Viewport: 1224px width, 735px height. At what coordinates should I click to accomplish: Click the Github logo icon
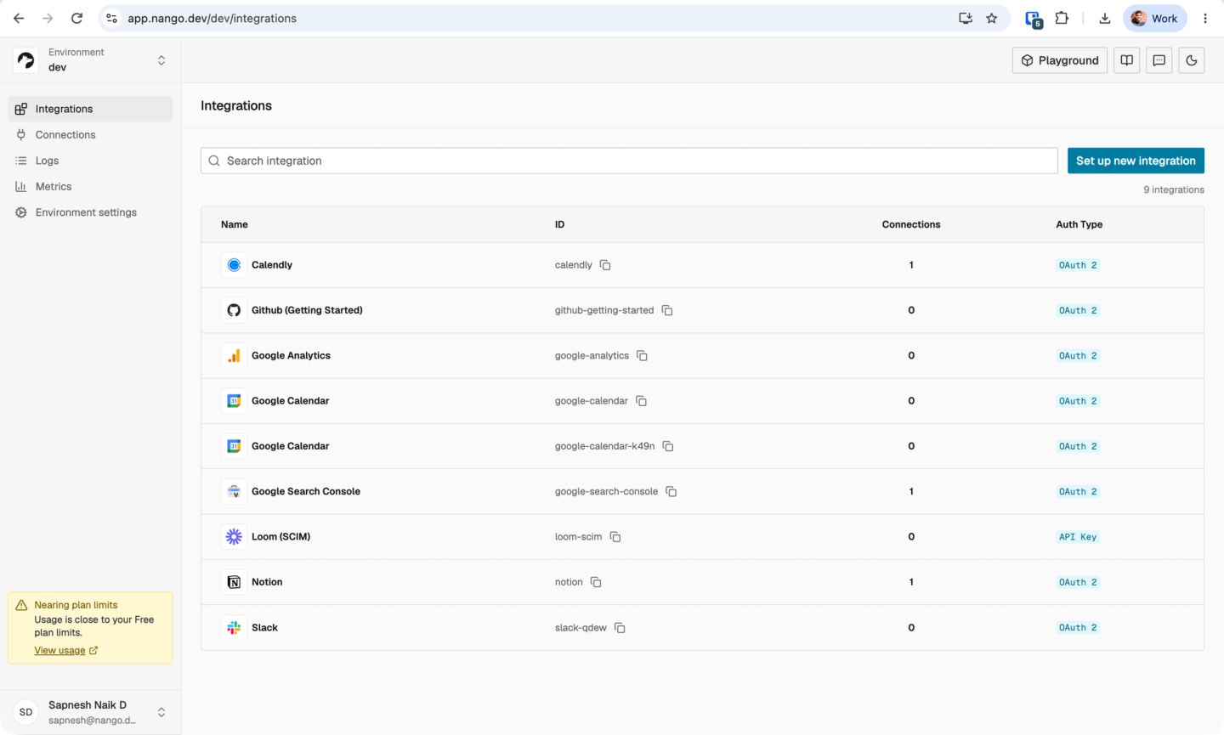(x=234, y=310)
